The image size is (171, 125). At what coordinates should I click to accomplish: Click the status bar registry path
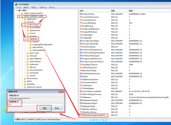(38, 120)
